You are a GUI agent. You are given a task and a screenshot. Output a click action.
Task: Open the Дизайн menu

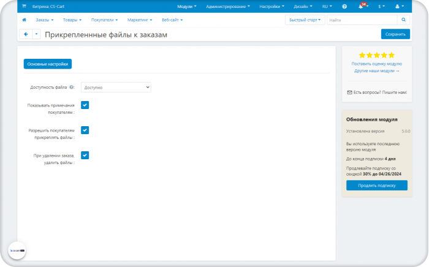[x=303, y=6]
